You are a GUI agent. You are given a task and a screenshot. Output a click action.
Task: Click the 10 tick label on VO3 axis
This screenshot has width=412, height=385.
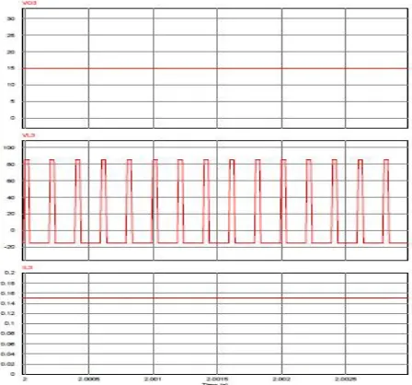coord(11,85)
